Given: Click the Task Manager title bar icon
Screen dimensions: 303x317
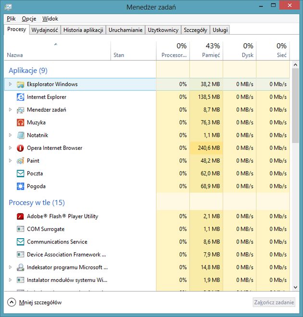Looking at the screenshot, I should point(8,7).
